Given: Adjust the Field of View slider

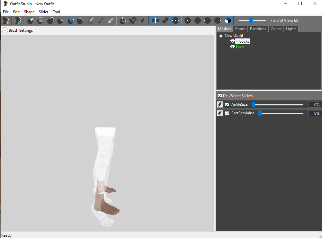Looking at the screenshot, I should 251,21.
